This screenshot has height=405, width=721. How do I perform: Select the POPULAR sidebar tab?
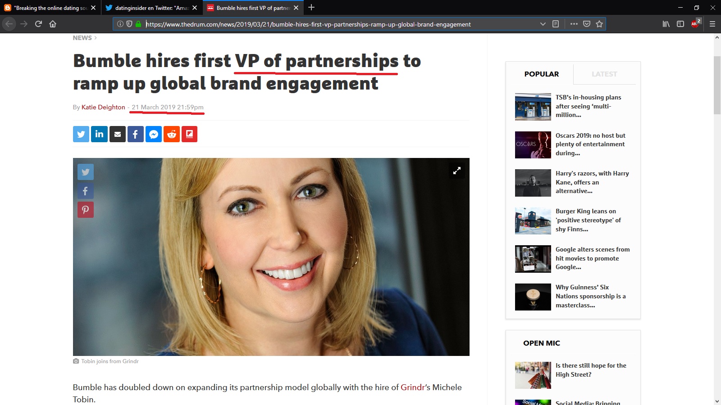[541, 74]
